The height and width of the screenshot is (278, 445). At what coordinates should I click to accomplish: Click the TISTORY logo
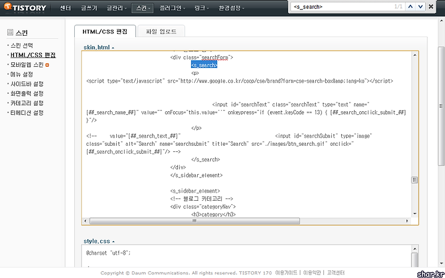point(25,7)
